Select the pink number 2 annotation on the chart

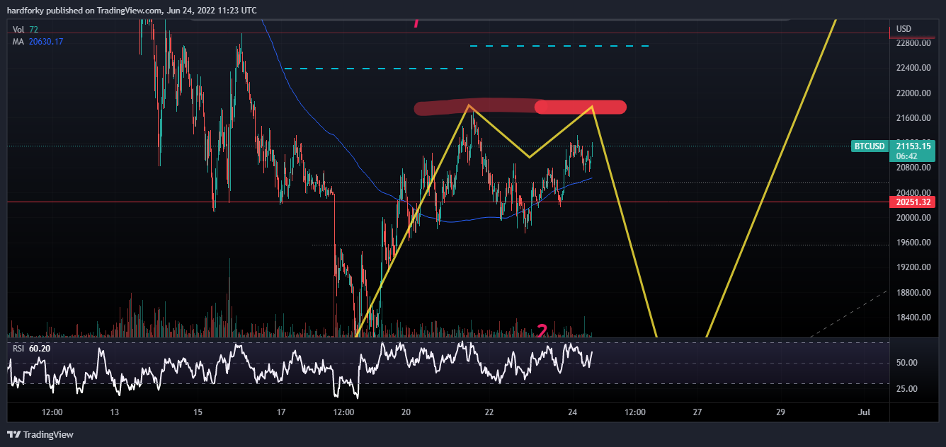[x=542, y=330]
